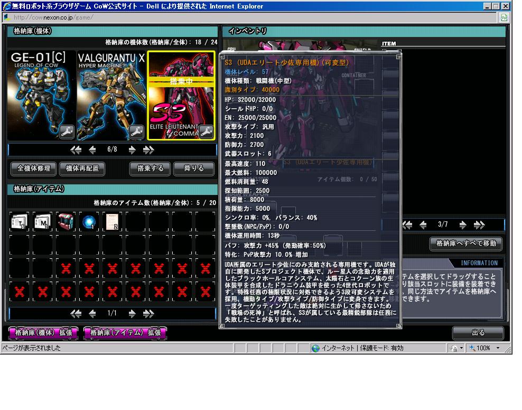This screenshot has height=410, width=522.
Task: Click the 格納庫(機体) panel header
Action: click(112, 31)
